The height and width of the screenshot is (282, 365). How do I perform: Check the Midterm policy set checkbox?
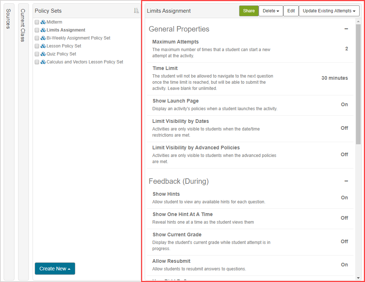point(37,22)
